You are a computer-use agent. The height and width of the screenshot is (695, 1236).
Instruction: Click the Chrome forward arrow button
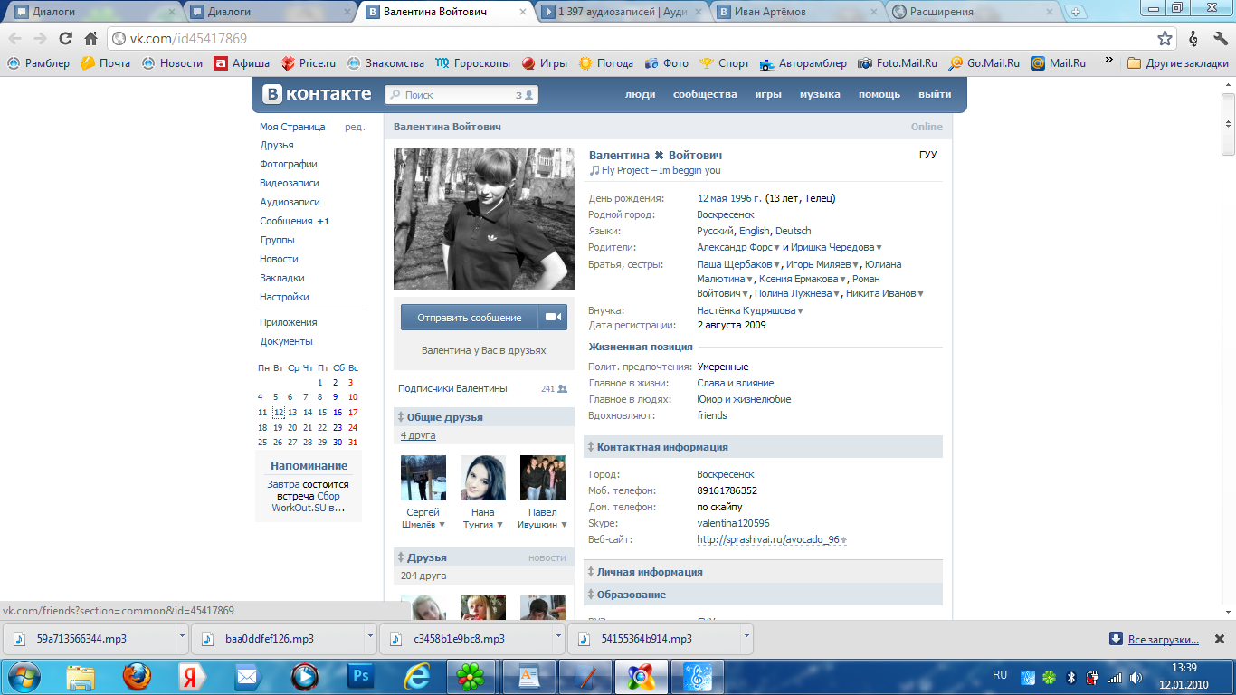tap(40, 39)
